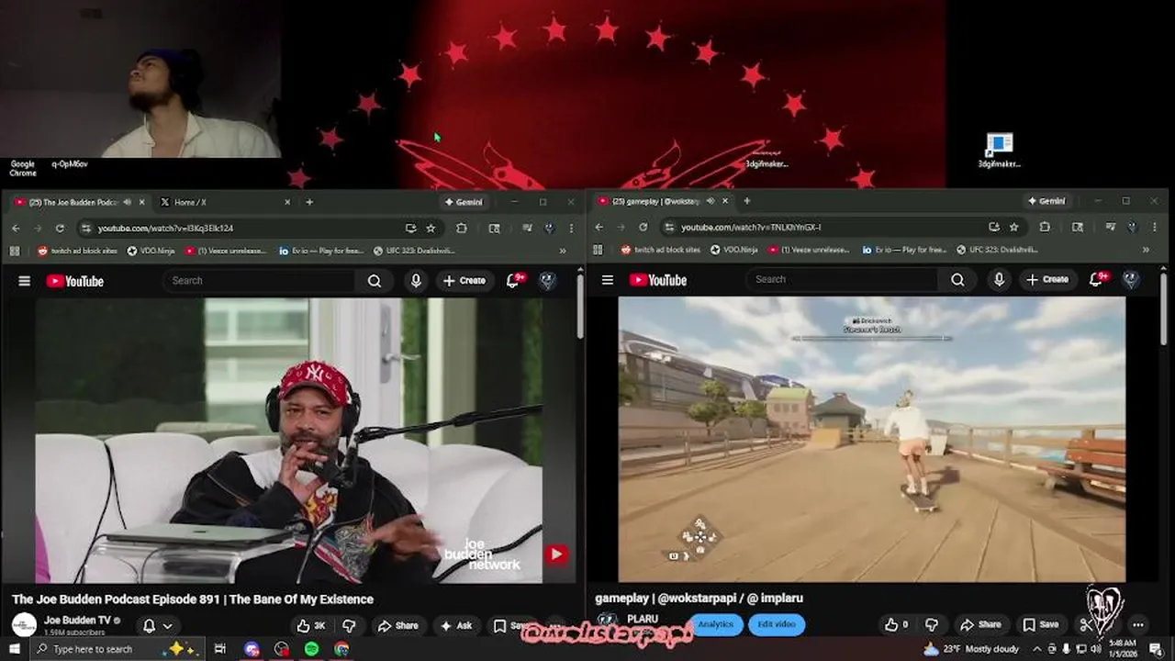The height and width of the screenshot is (661, 1175).
Task: Open notifications bell in right YouTube window
Action: (1097, 279)
